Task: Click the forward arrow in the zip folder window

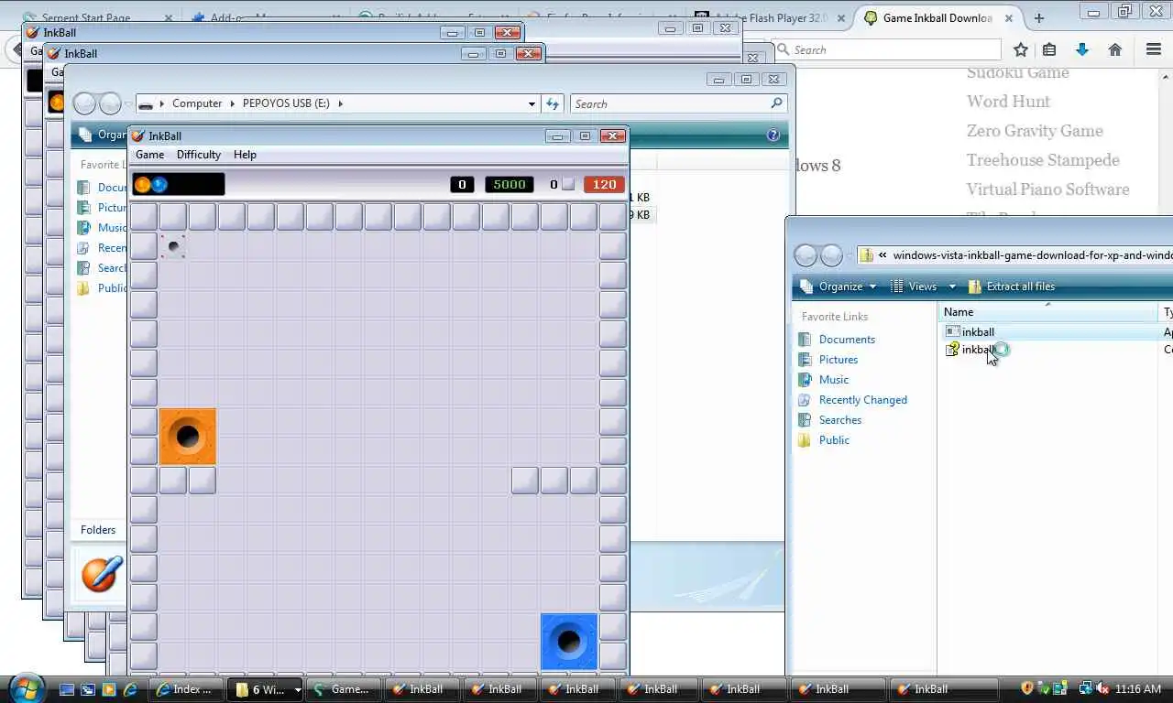Action: [x=831, y=254]
